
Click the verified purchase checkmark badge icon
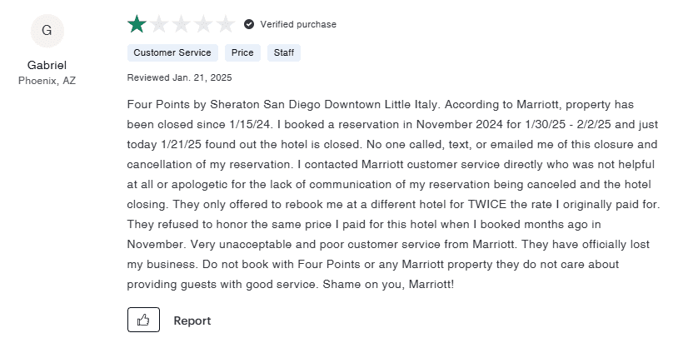pyautogui.click(x=249, y=25)
